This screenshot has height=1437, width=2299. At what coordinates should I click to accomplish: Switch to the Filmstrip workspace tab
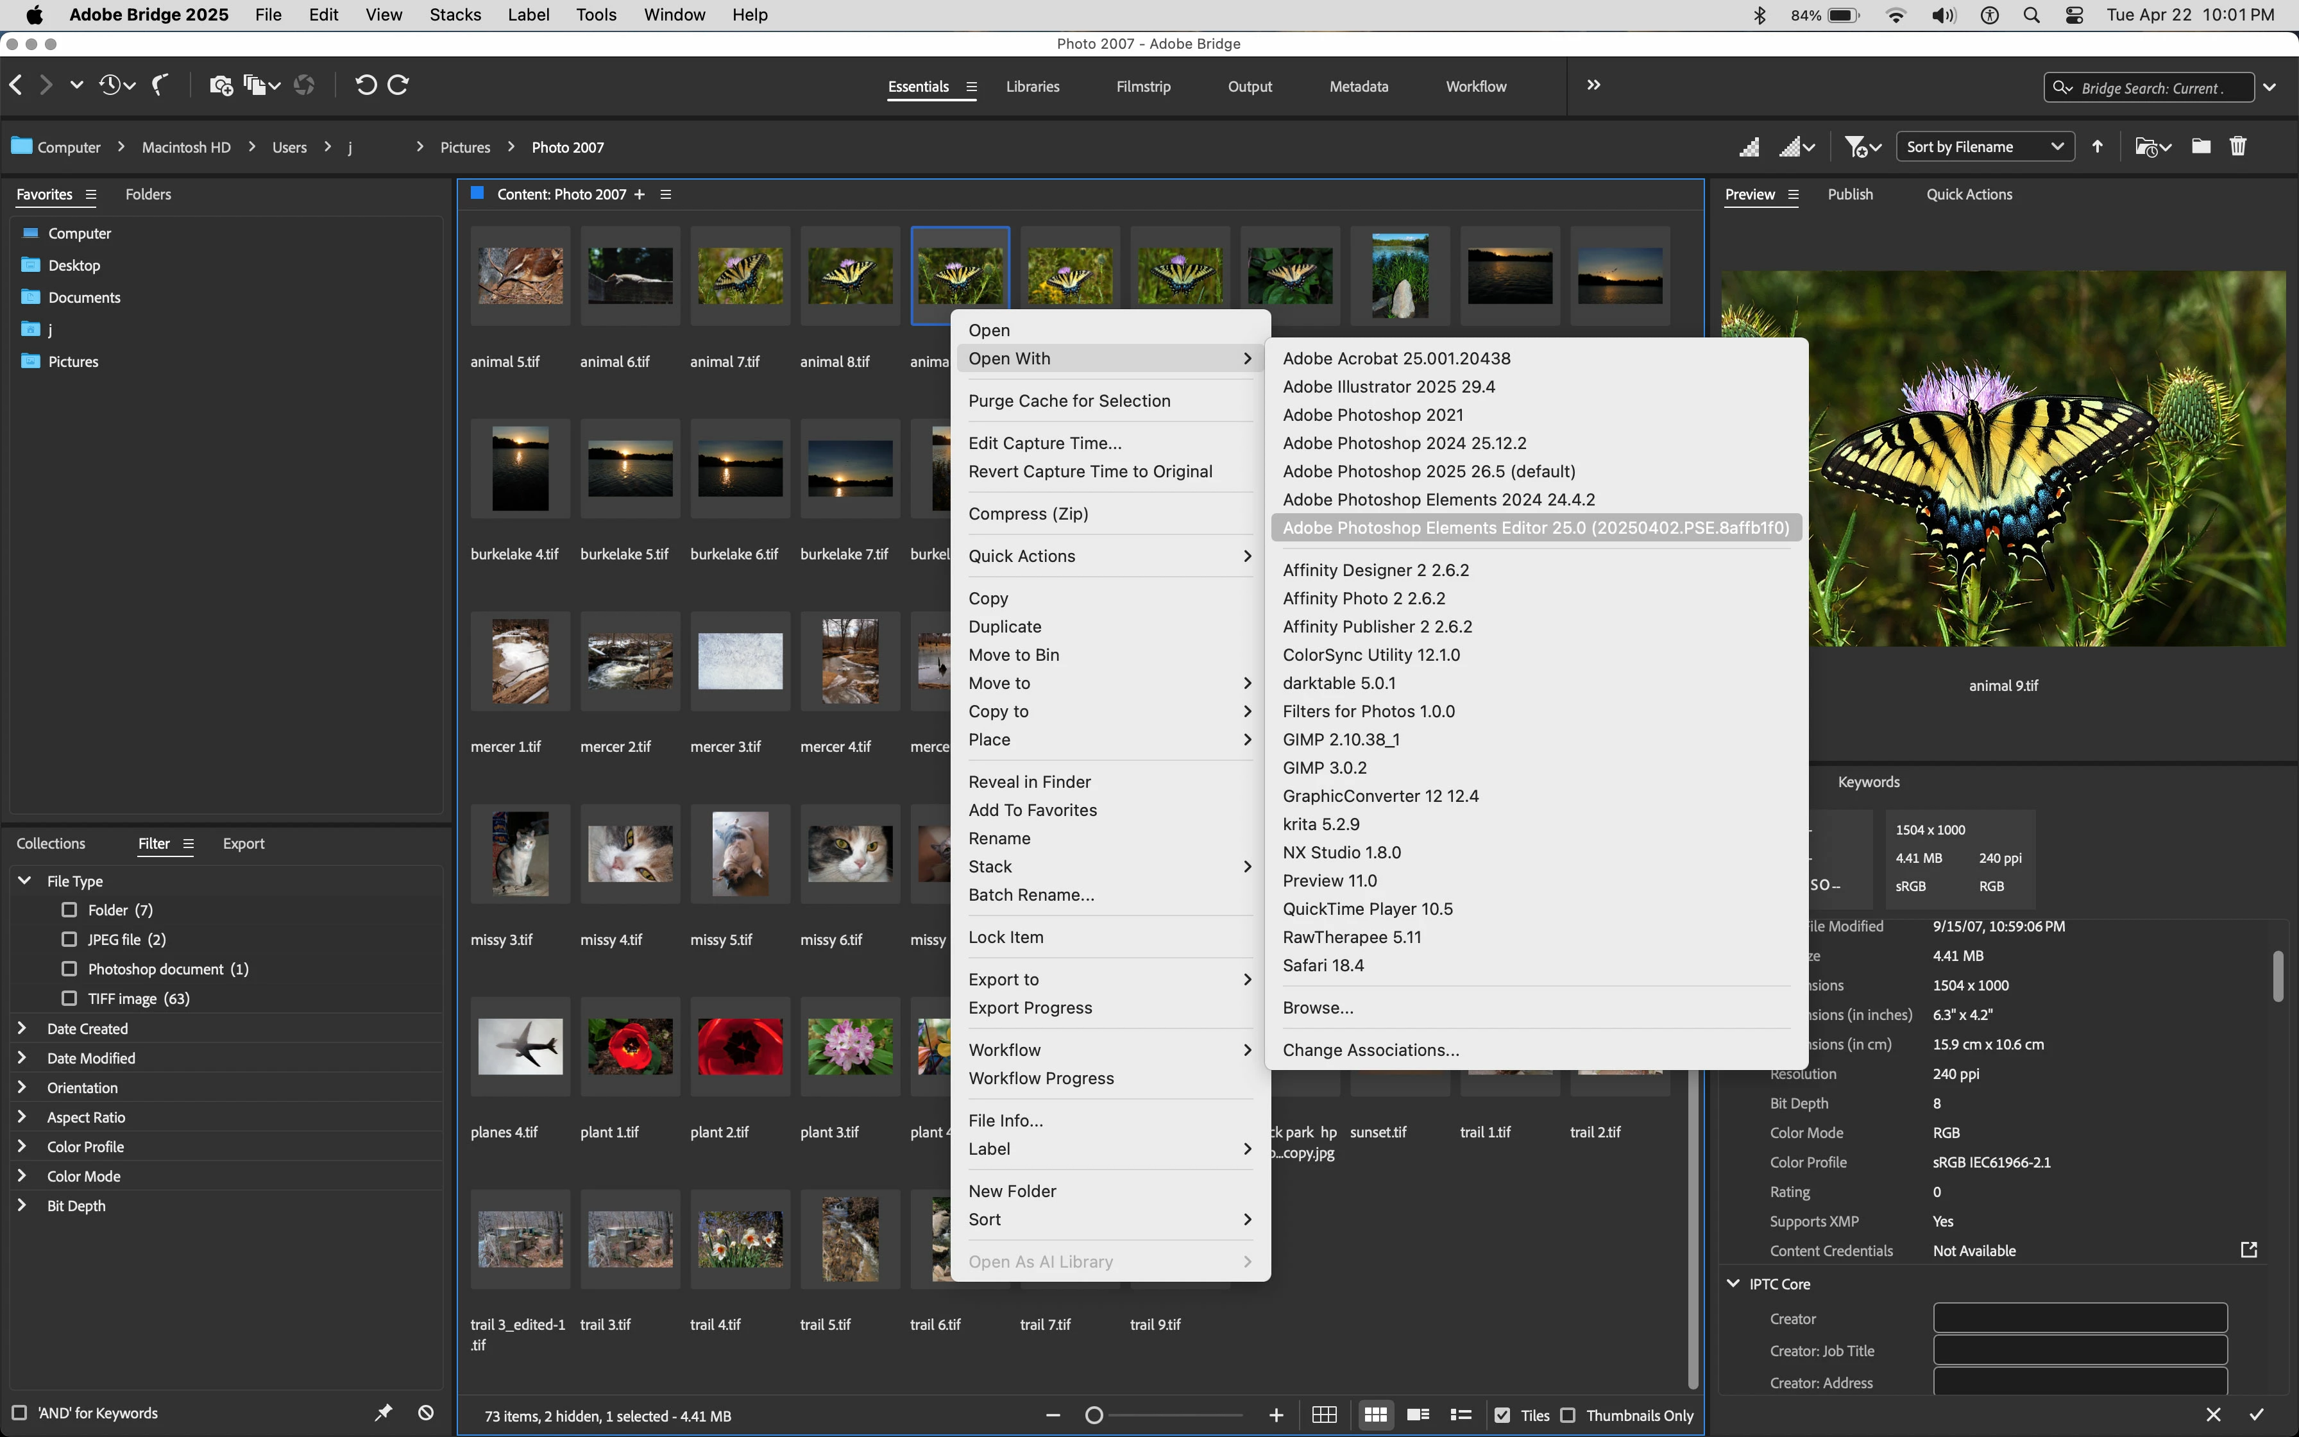1143,87
